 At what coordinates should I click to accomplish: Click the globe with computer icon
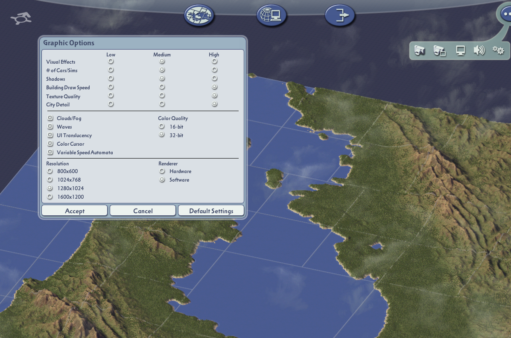coord(272,15)
